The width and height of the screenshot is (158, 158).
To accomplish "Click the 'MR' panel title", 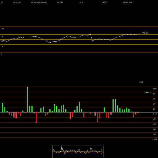I will [141, 82].
